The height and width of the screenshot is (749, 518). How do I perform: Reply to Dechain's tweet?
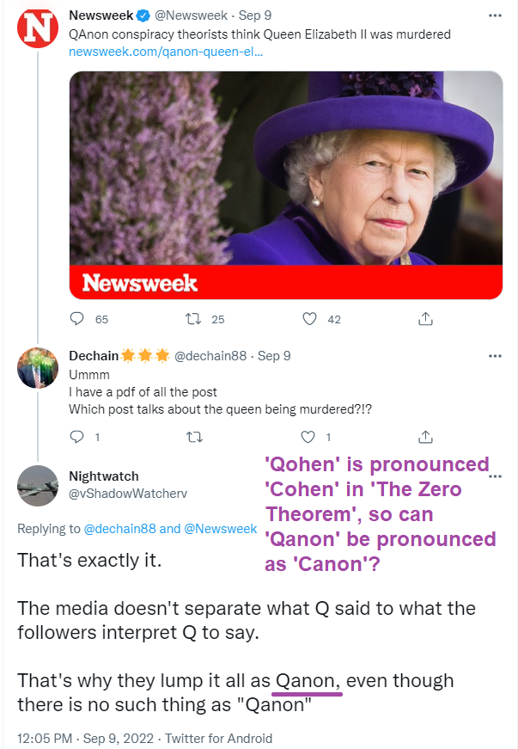coord(77,437)
